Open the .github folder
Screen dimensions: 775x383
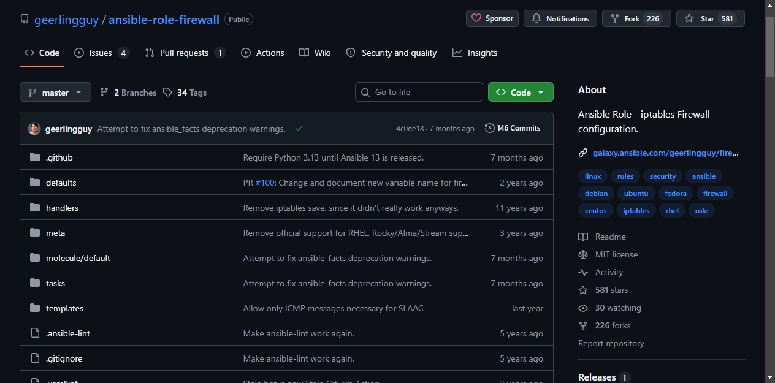point(59,157)
